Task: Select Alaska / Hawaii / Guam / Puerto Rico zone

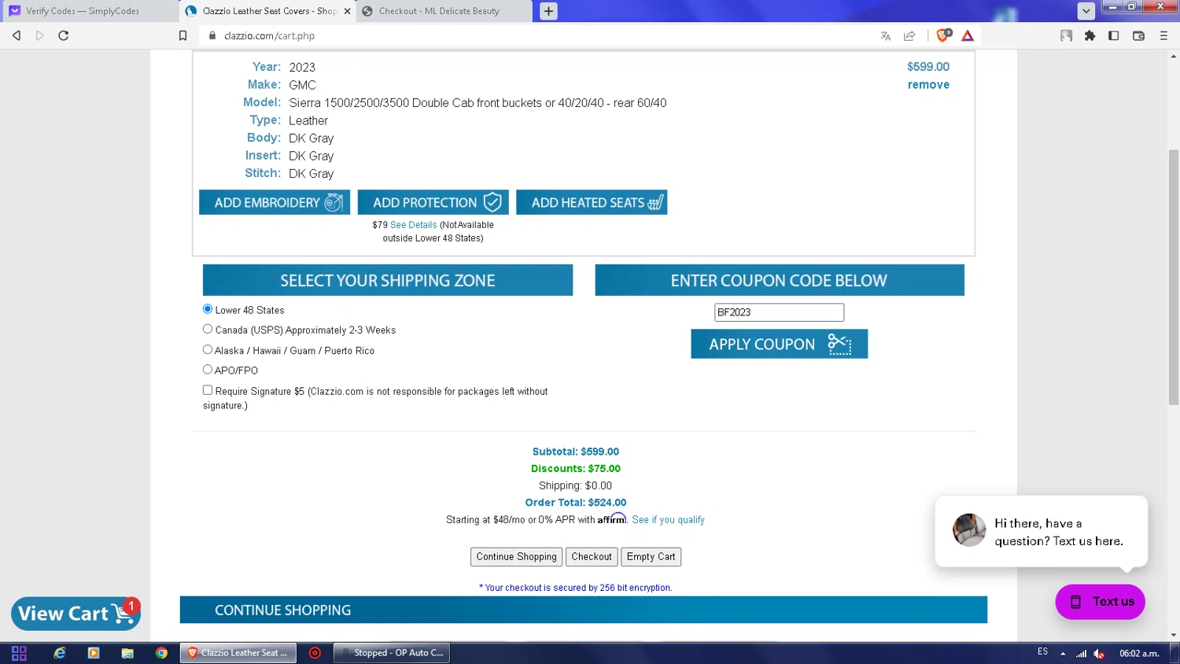Action: tap(208, 349)
